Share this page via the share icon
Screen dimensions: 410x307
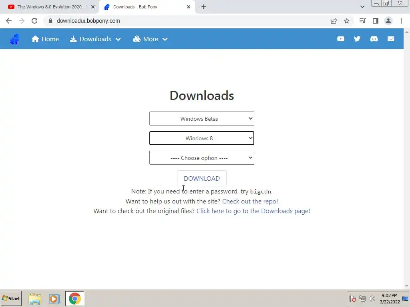(334, 21)
